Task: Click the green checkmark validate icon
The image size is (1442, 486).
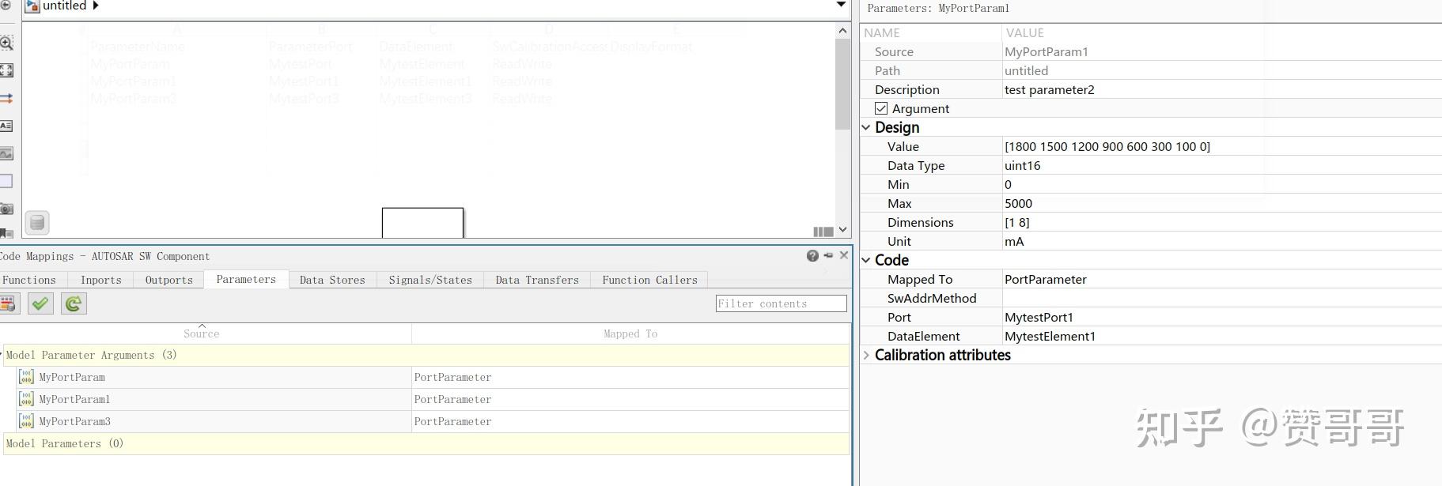Action: pos(40,303)
